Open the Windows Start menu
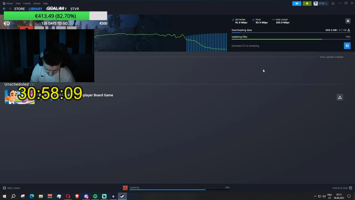This screenshot has height=200, width=355. tap(4, 196)
